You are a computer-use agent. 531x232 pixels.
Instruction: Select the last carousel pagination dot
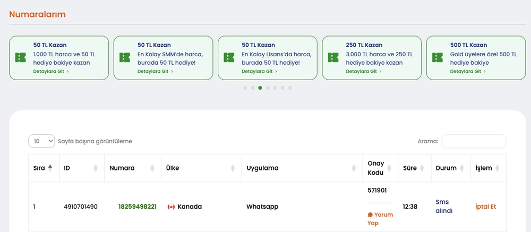coord(290,88)
